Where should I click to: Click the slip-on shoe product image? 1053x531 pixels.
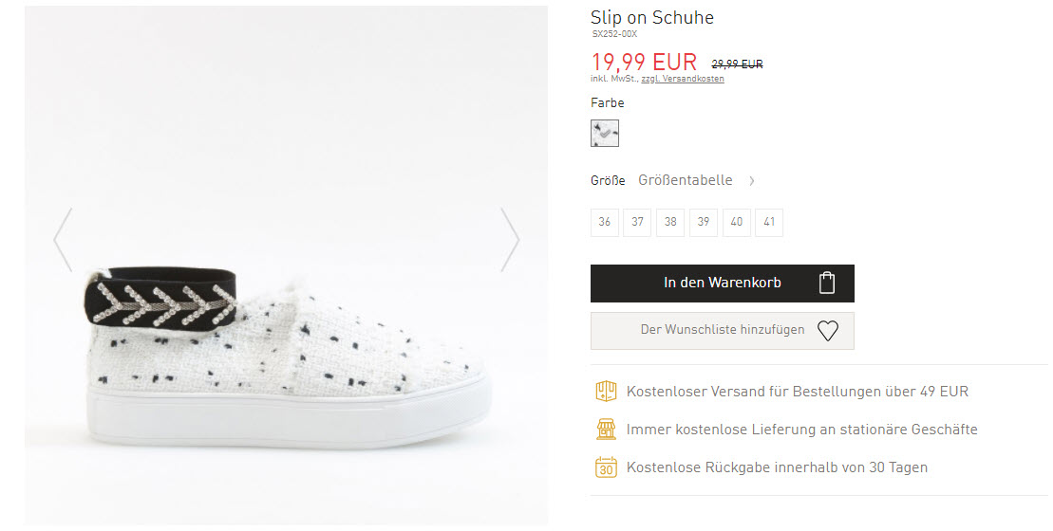point(286,265)
